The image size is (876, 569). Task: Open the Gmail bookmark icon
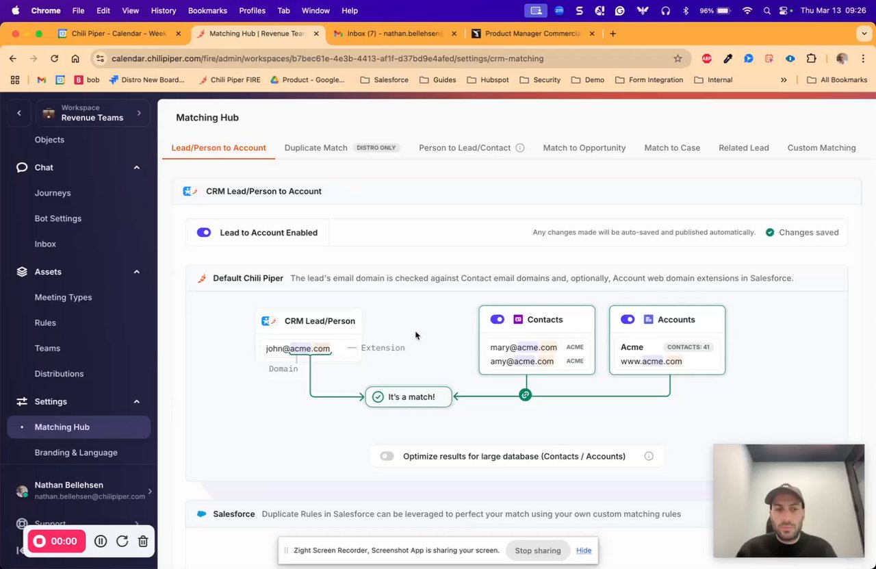41,80
